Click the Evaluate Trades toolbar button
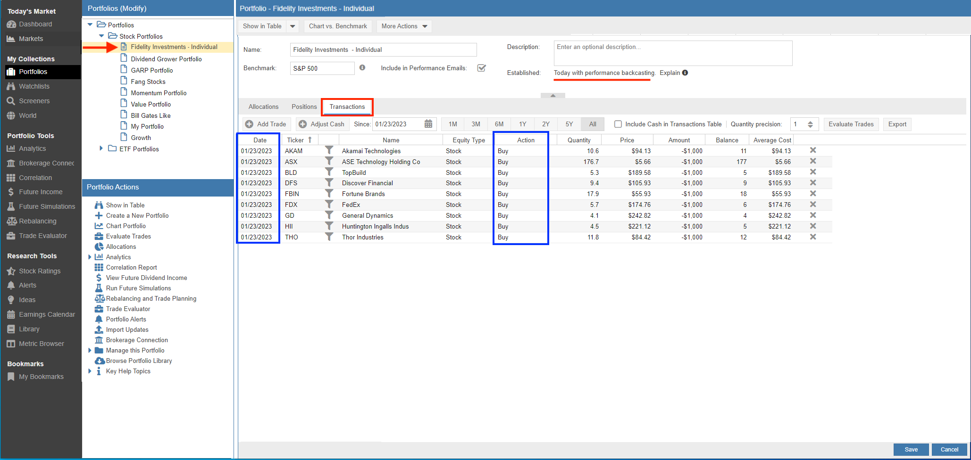Viewport: 971px width, 460px height. click(851, 124)
